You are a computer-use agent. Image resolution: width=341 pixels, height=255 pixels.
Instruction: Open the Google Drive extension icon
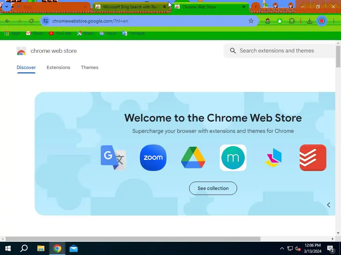tap(193, 158)
